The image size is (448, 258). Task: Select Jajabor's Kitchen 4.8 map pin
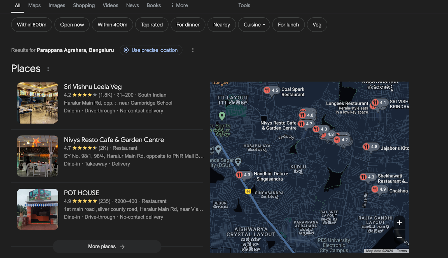(x=370, y=147)
